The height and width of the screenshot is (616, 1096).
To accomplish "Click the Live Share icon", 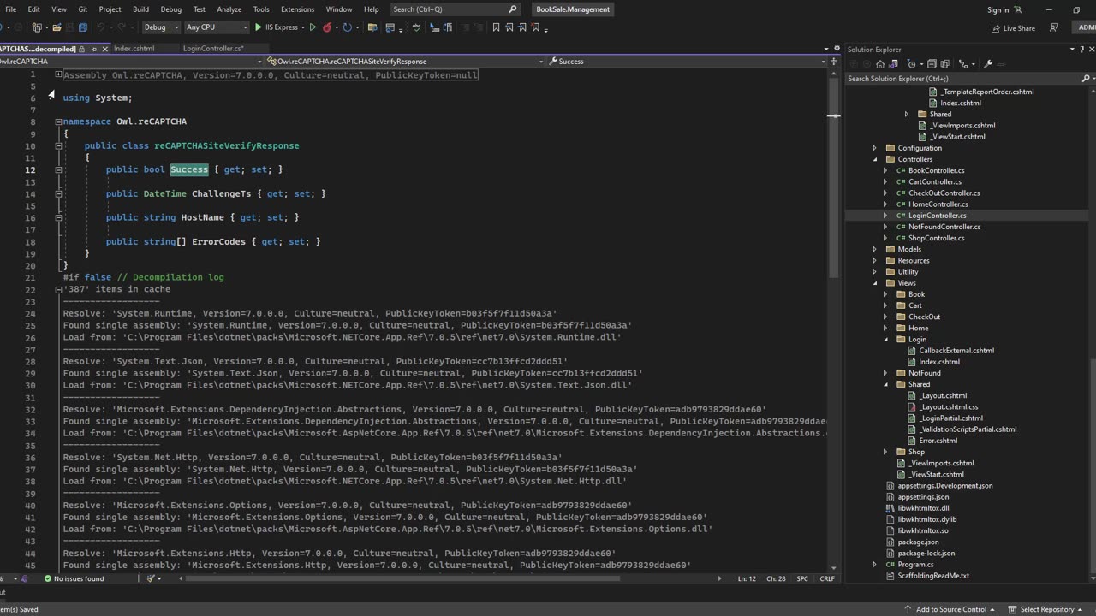I will tap(1013, 28).
